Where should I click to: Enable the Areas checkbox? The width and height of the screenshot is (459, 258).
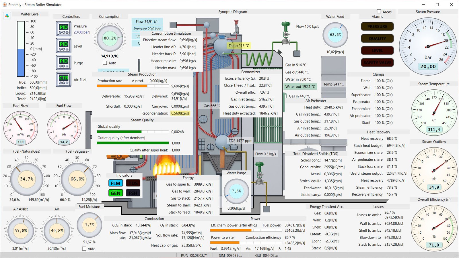click(x=379, y=11)
